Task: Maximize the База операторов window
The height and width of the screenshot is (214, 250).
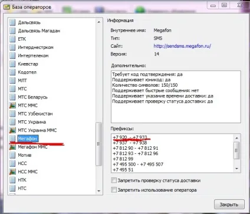Action: point(224,5)
